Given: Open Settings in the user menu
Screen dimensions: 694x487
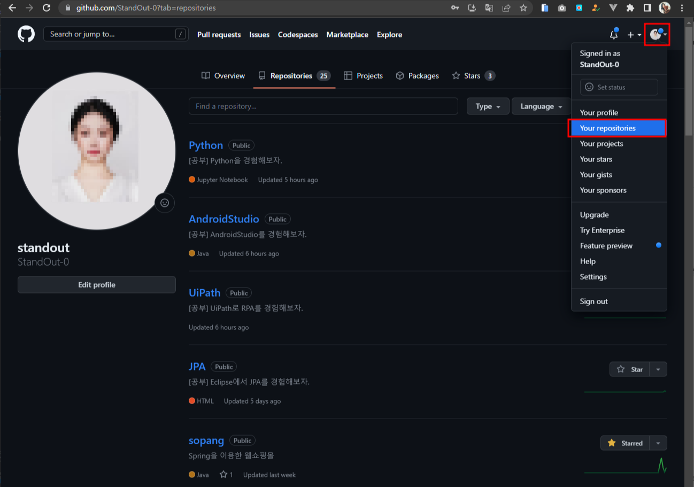Looking at the screenshot, I should point(619,277).
